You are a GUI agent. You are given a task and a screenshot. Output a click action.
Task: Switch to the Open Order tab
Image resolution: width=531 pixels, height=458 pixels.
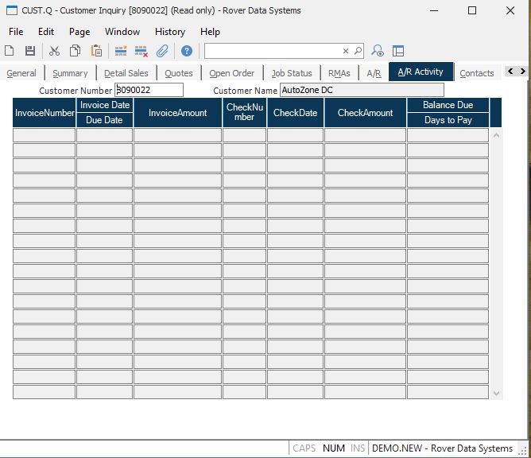pos(231,73)
